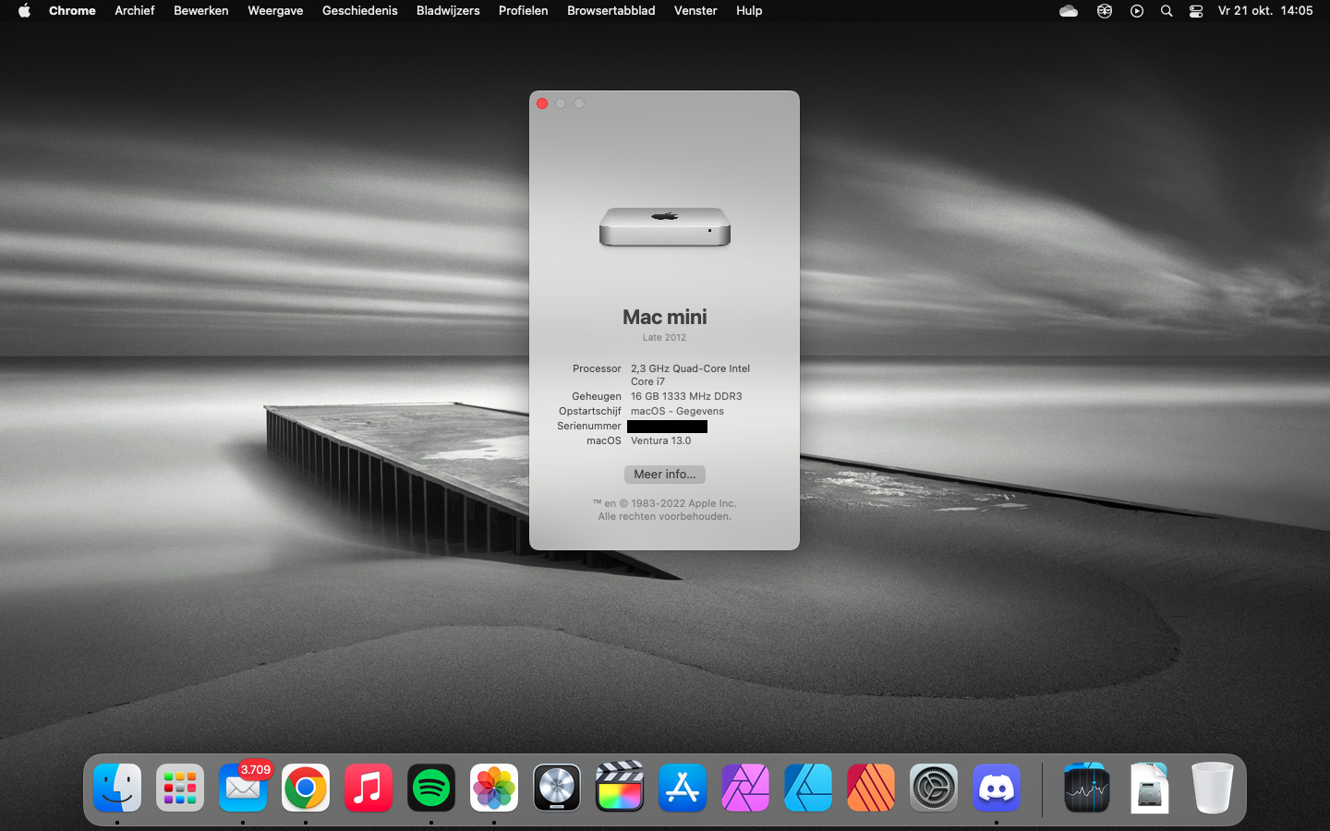Launch Google Chrome from the dock
This screenshot has height=831, width=1330.
click(306, 788)
